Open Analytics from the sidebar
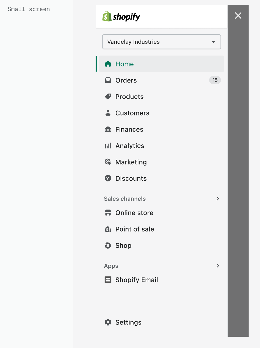The image size is (260, 348). (x=162, y=146)
